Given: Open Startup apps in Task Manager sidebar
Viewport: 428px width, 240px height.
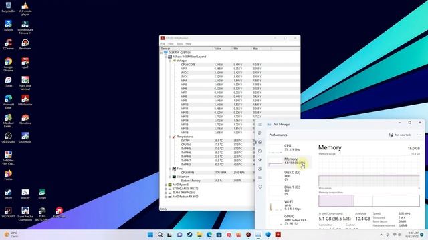Looking at the screenshot, I should coord(260,160).
